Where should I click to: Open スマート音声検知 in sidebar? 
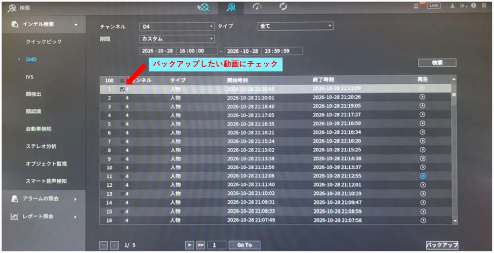(x=46, y=181)
